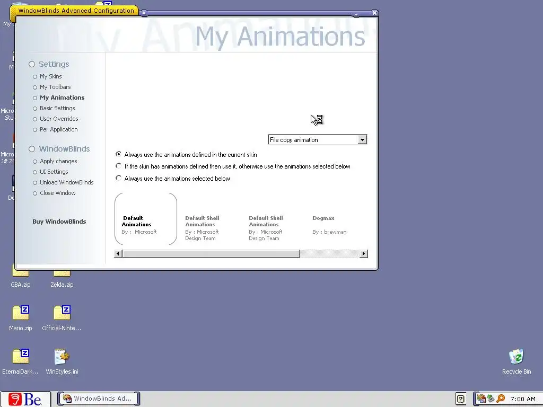Click the Settings section header
Viewport: 543px width, 407px height.
(54, 64)
